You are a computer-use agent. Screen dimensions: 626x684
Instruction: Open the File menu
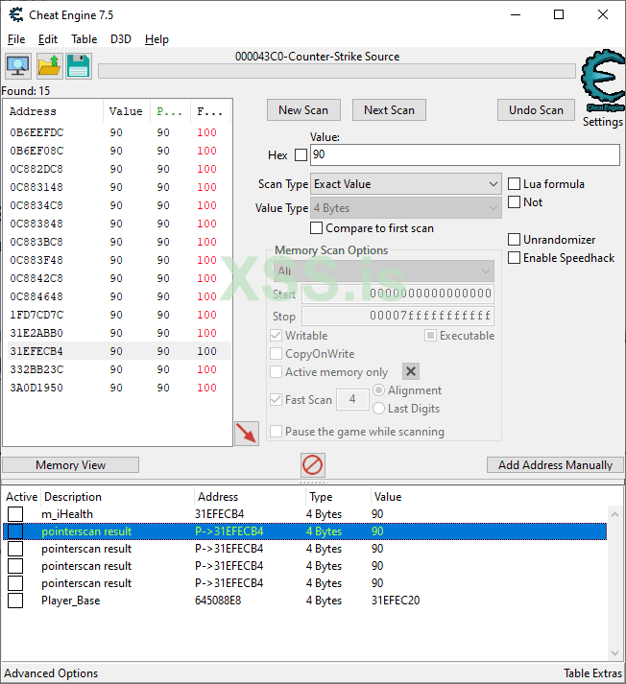point(16,39)
